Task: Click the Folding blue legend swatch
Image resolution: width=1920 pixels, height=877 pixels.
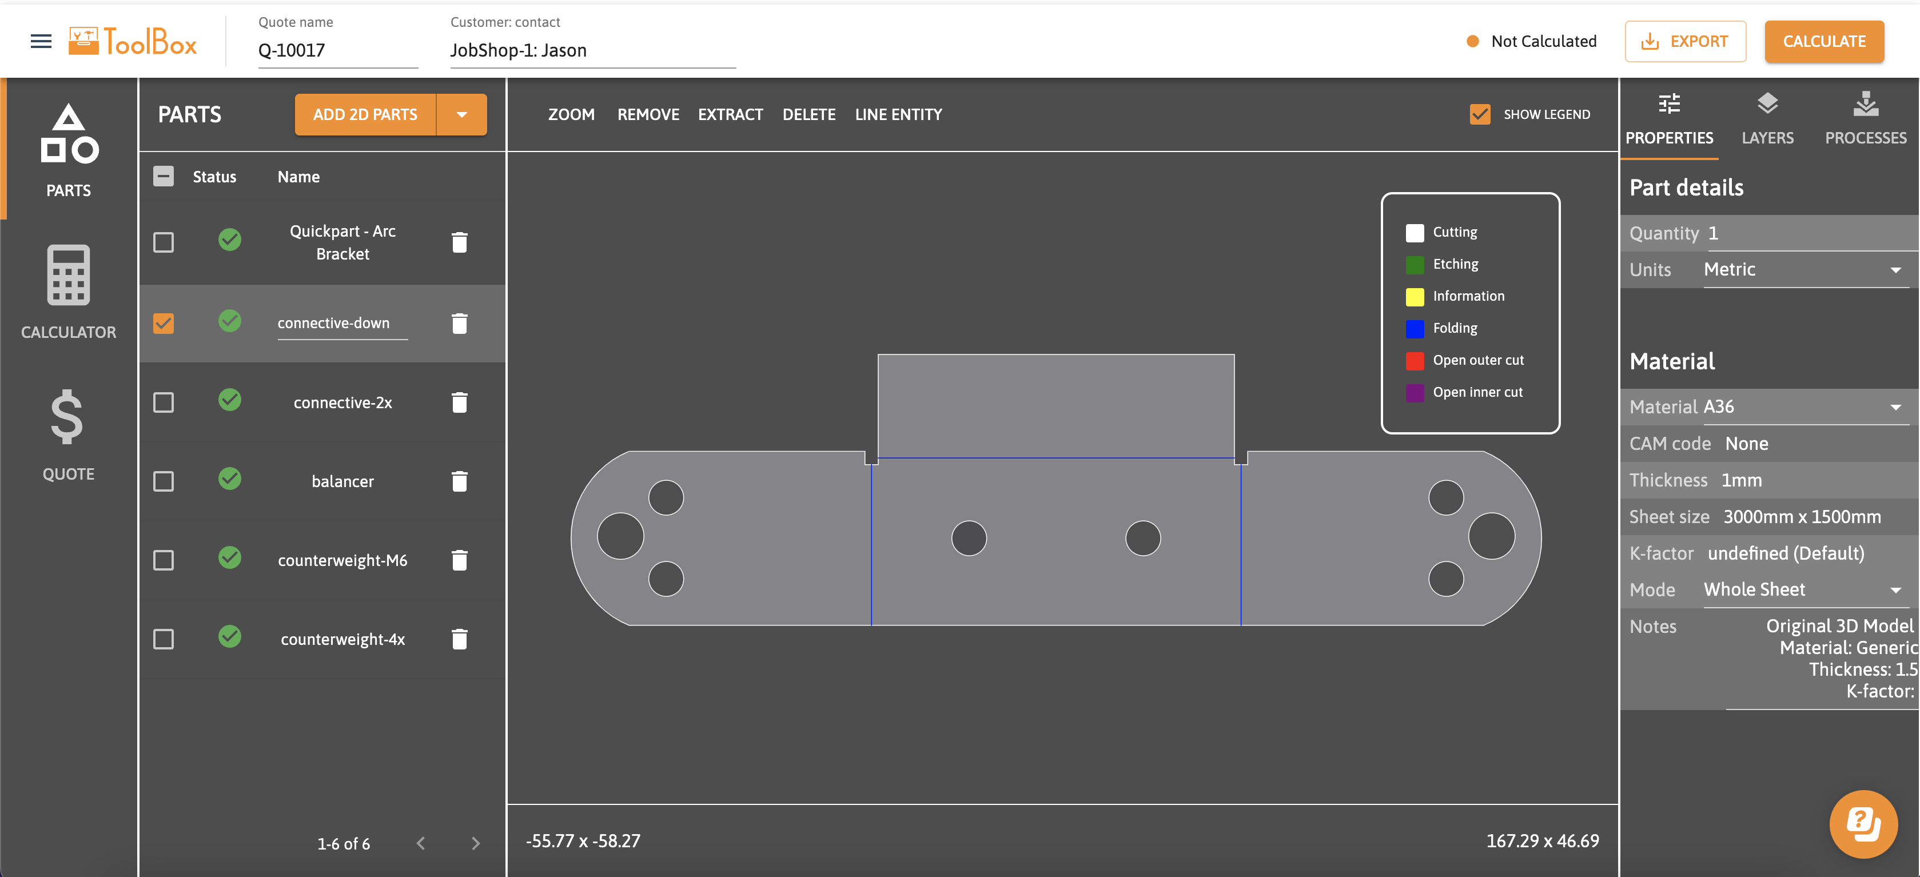Action: 1414,329
